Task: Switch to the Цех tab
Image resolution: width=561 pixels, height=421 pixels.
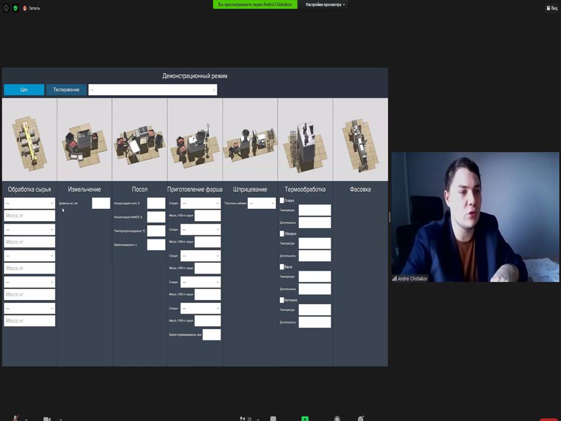Action: [x=24, y=89]
